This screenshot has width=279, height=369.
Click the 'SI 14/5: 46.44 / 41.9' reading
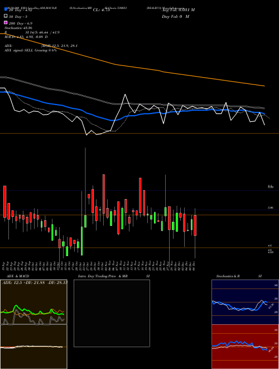tap(42, 32)
